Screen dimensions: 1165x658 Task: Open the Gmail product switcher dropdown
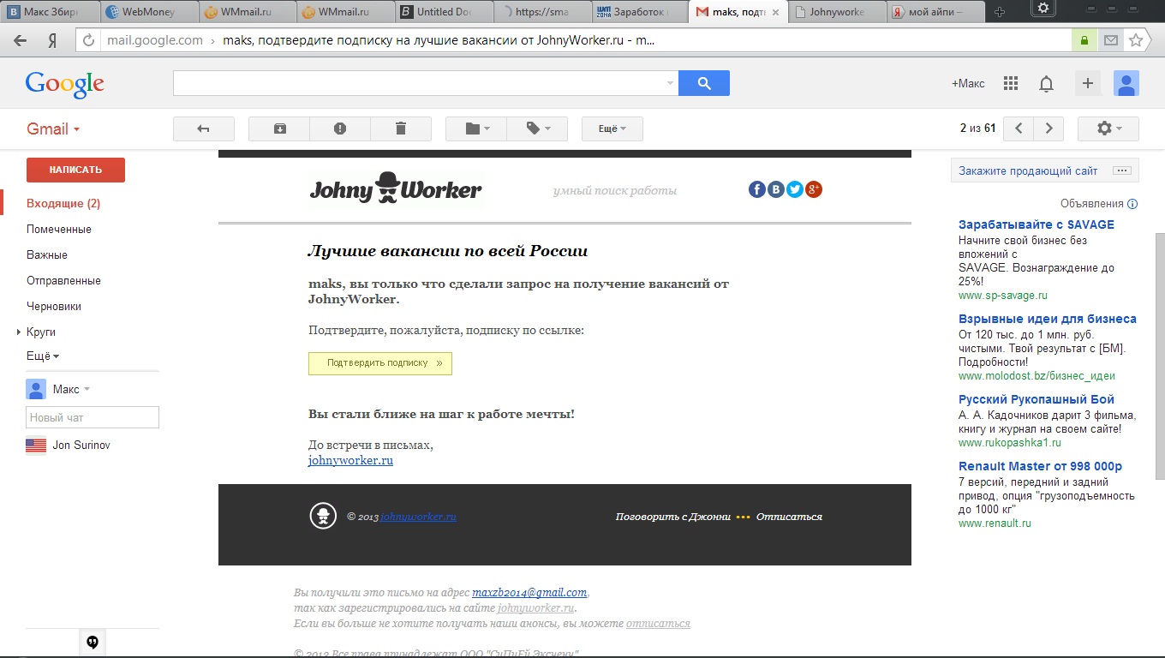click(x=53, y=129)
